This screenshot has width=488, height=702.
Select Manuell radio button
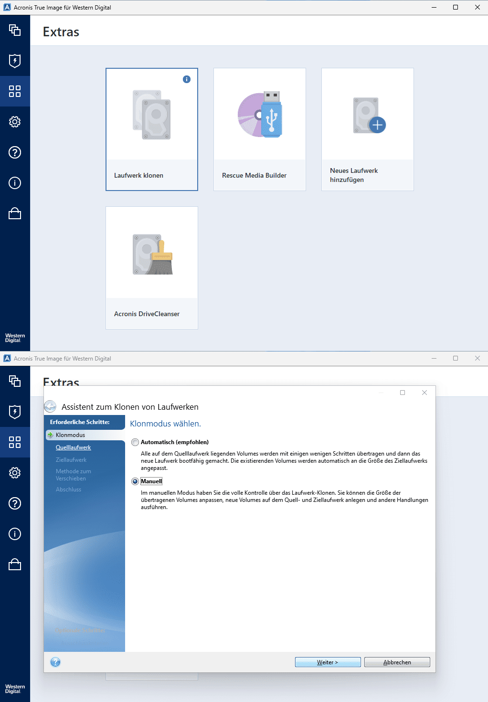[x=135, y=481]
